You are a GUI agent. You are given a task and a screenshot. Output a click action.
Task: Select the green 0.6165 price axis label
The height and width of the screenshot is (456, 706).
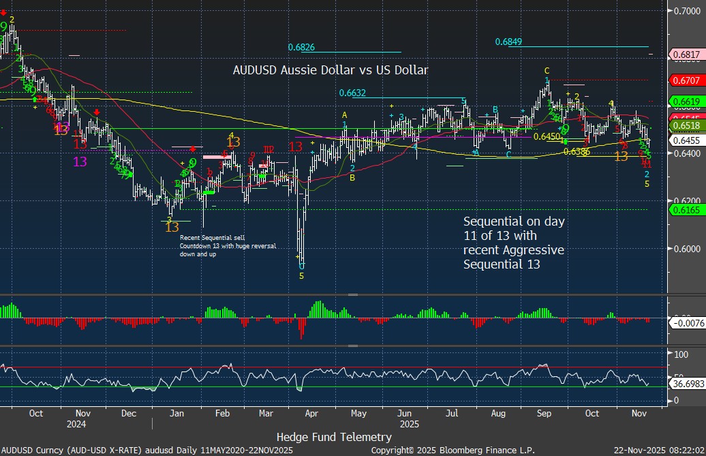pos(684,212)
